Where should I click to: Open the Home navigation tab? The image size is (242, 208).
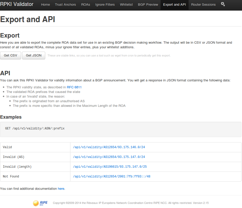coord(45,5)
